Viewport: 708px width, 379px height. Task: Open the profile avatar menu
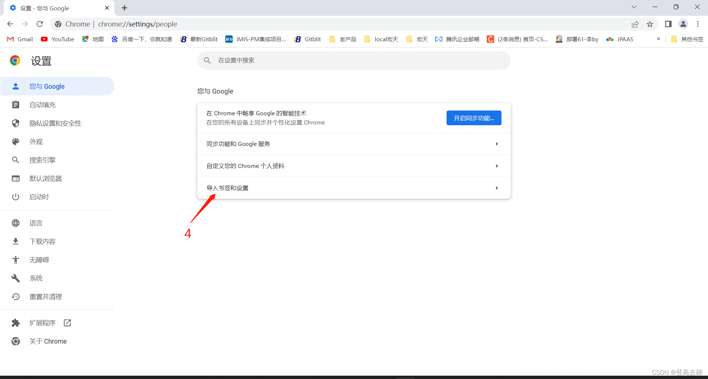pyautogui.click(x=683, y=24)
